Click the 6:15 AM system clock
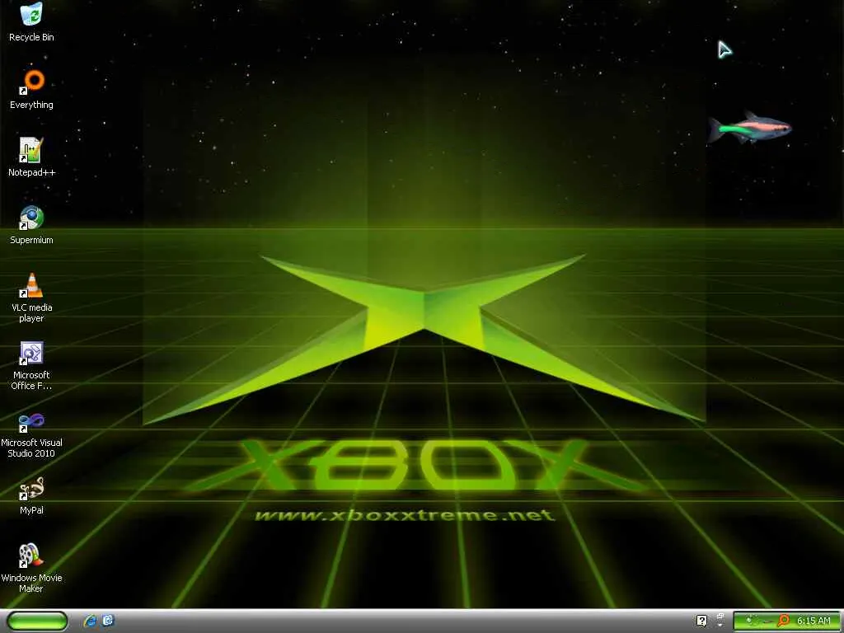Viewport: 844px width, 633px height. pyautogui.click(x=814, y=621)
